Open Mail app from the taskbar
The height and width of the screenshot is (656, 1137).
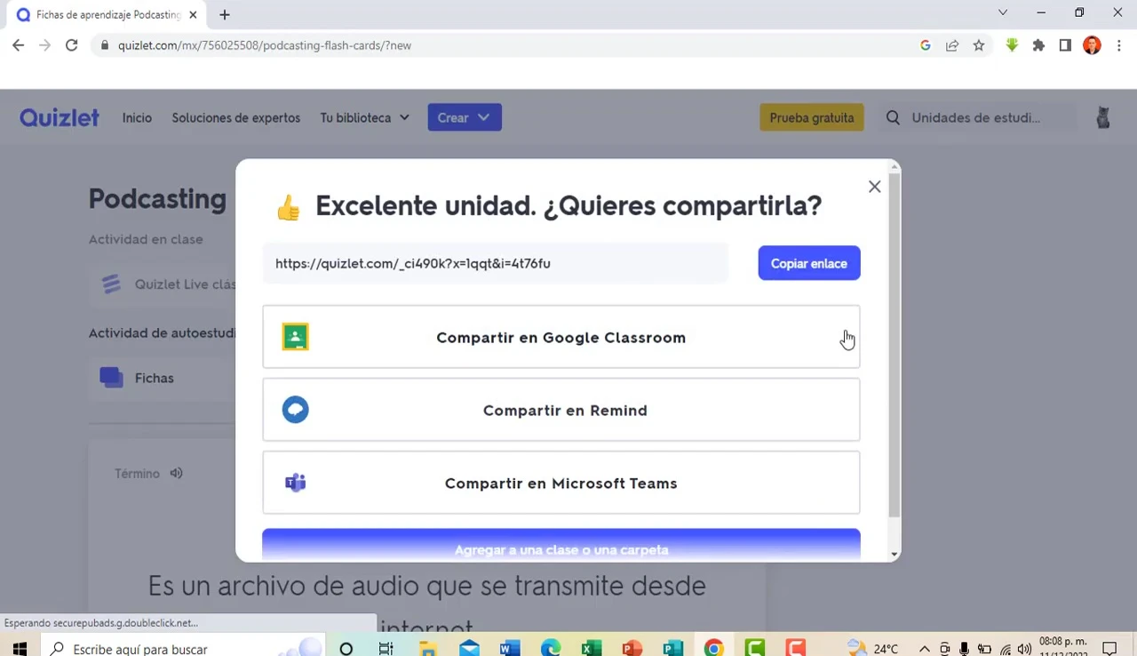(469, 648)
